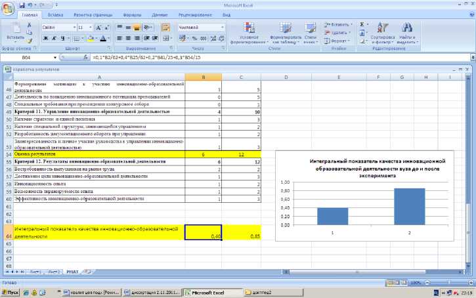Open the Вставка ribbon tab

(55, 14)
